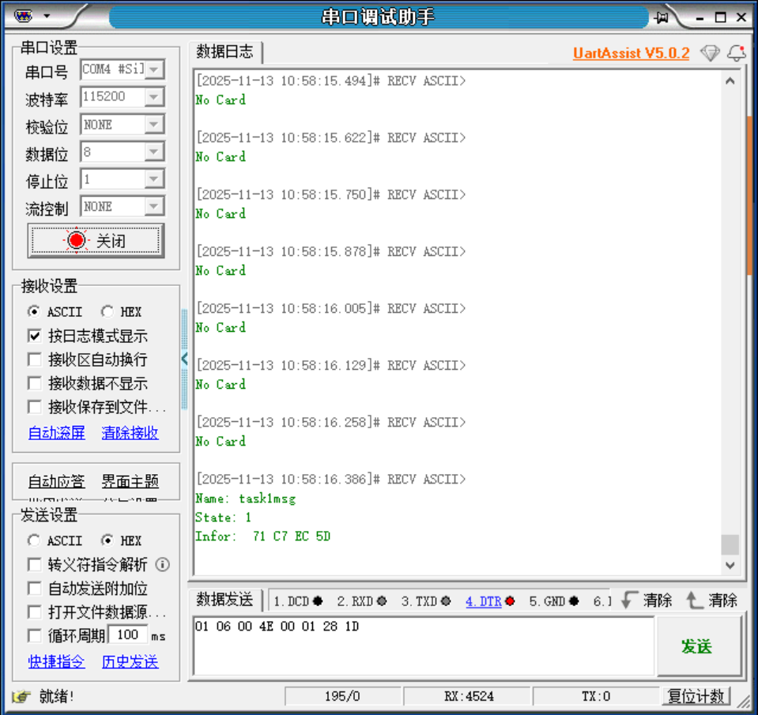Screen dimensions: 758x715
Task: Clear the log with the down-arrow clear icon
Action: tap(628, 600)
